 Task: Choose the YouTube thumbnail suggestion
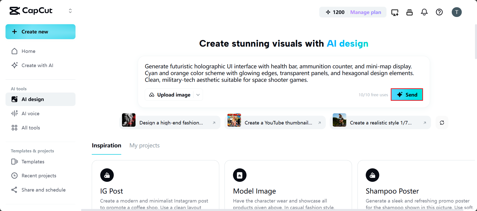pyautogui.click(x=275, y=123)
